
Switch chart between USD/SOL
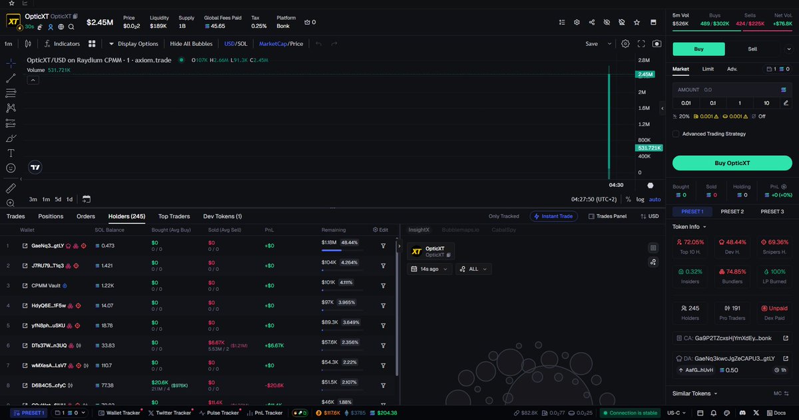coord(235,44)
